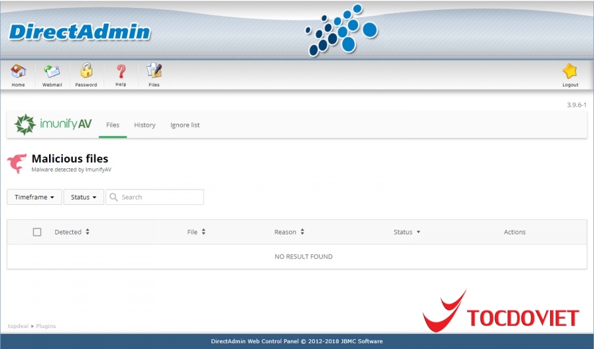594x349 pixels.
Task: Click the DirectAdmin Web Control Panel footer text
Action: (x=296, y=341)
